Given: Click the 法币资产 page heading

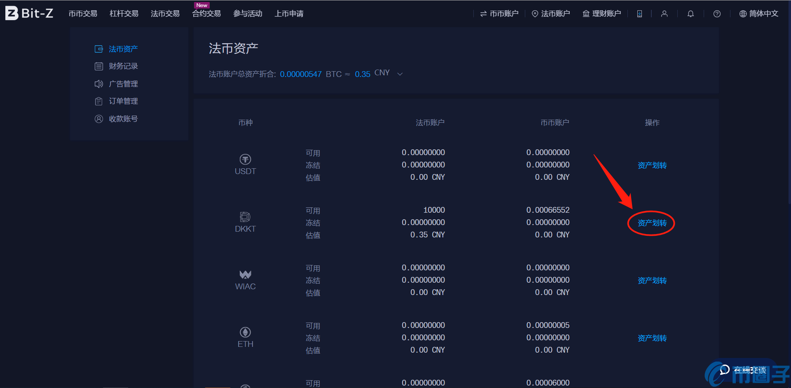Looking at the screenshot, I should tap(233, 49).
